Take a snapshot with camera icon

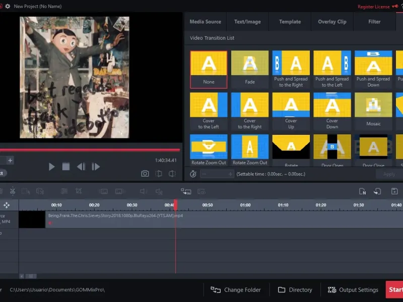[145, 174]
